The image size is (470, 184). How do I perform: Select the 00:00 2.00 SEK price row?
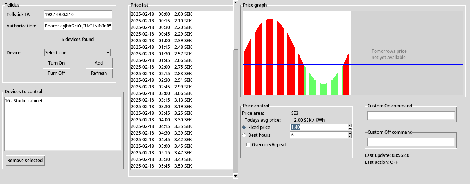(181, 14)
